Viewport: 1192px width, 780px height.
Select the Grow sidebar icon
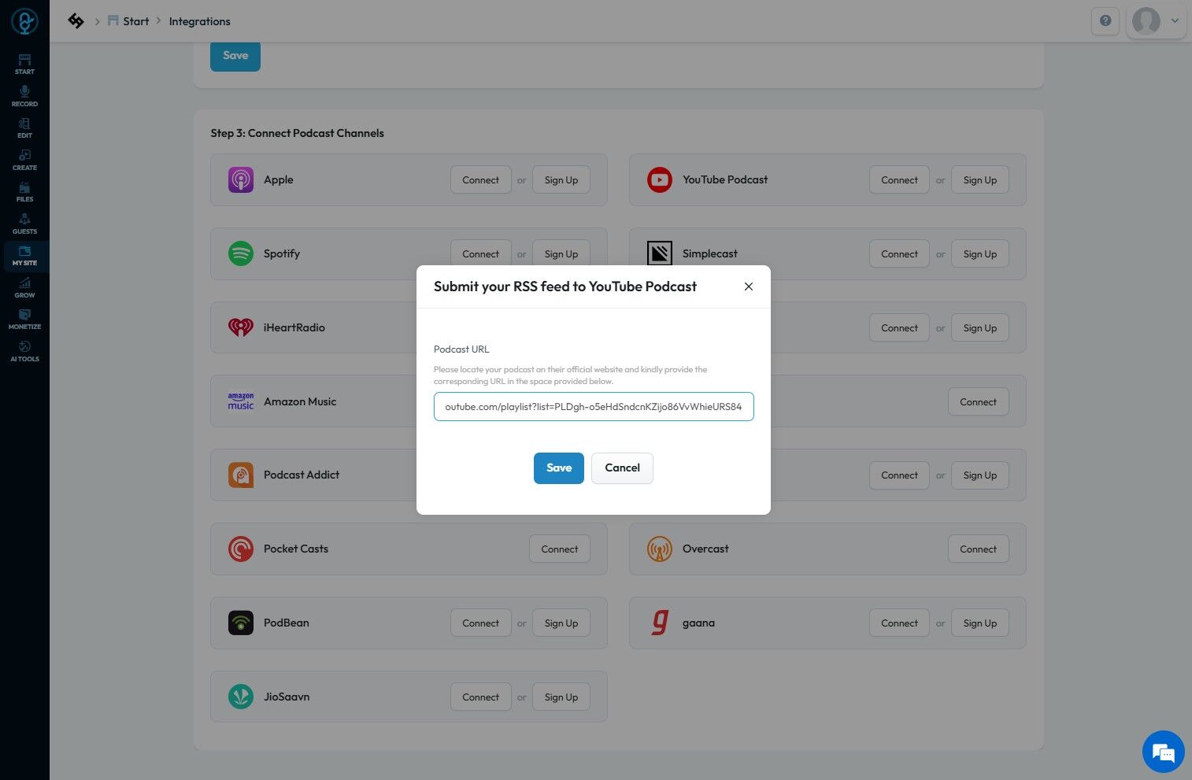tap(24, 287)
